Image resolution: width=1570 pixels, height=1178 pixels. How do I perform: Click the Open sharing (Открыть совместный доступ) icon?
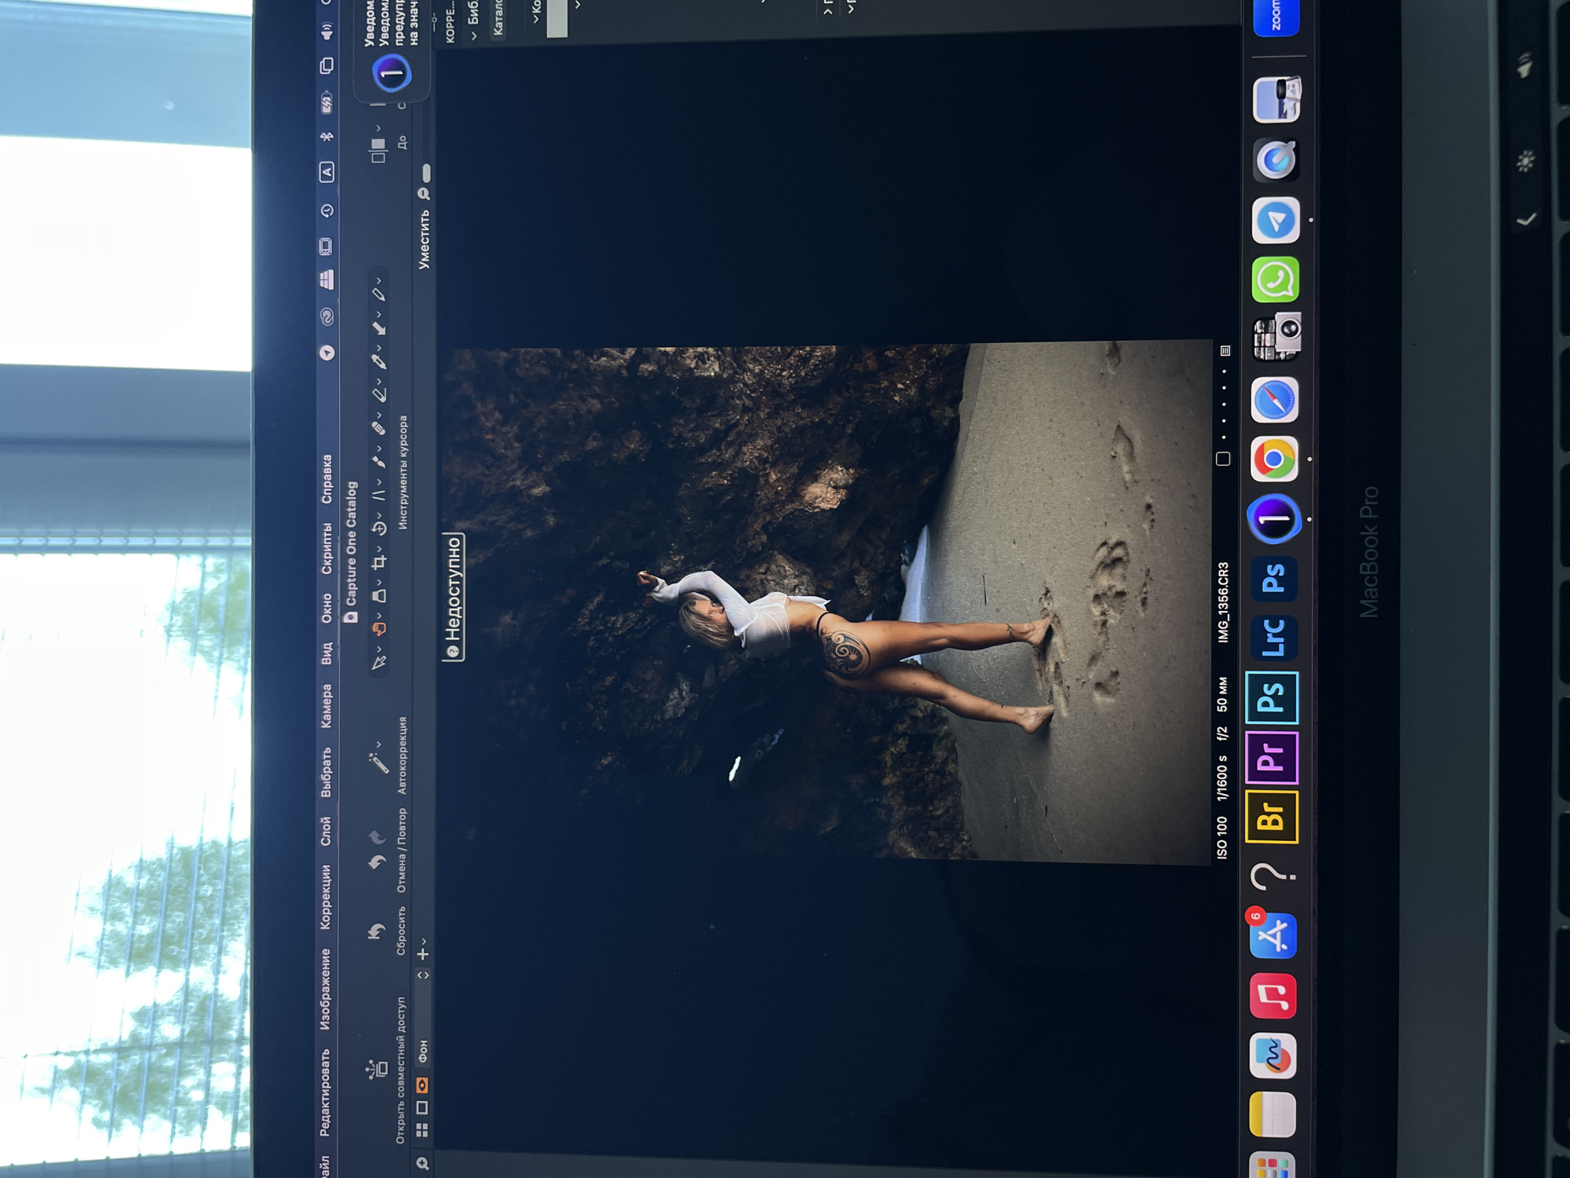pos(377,1070)
